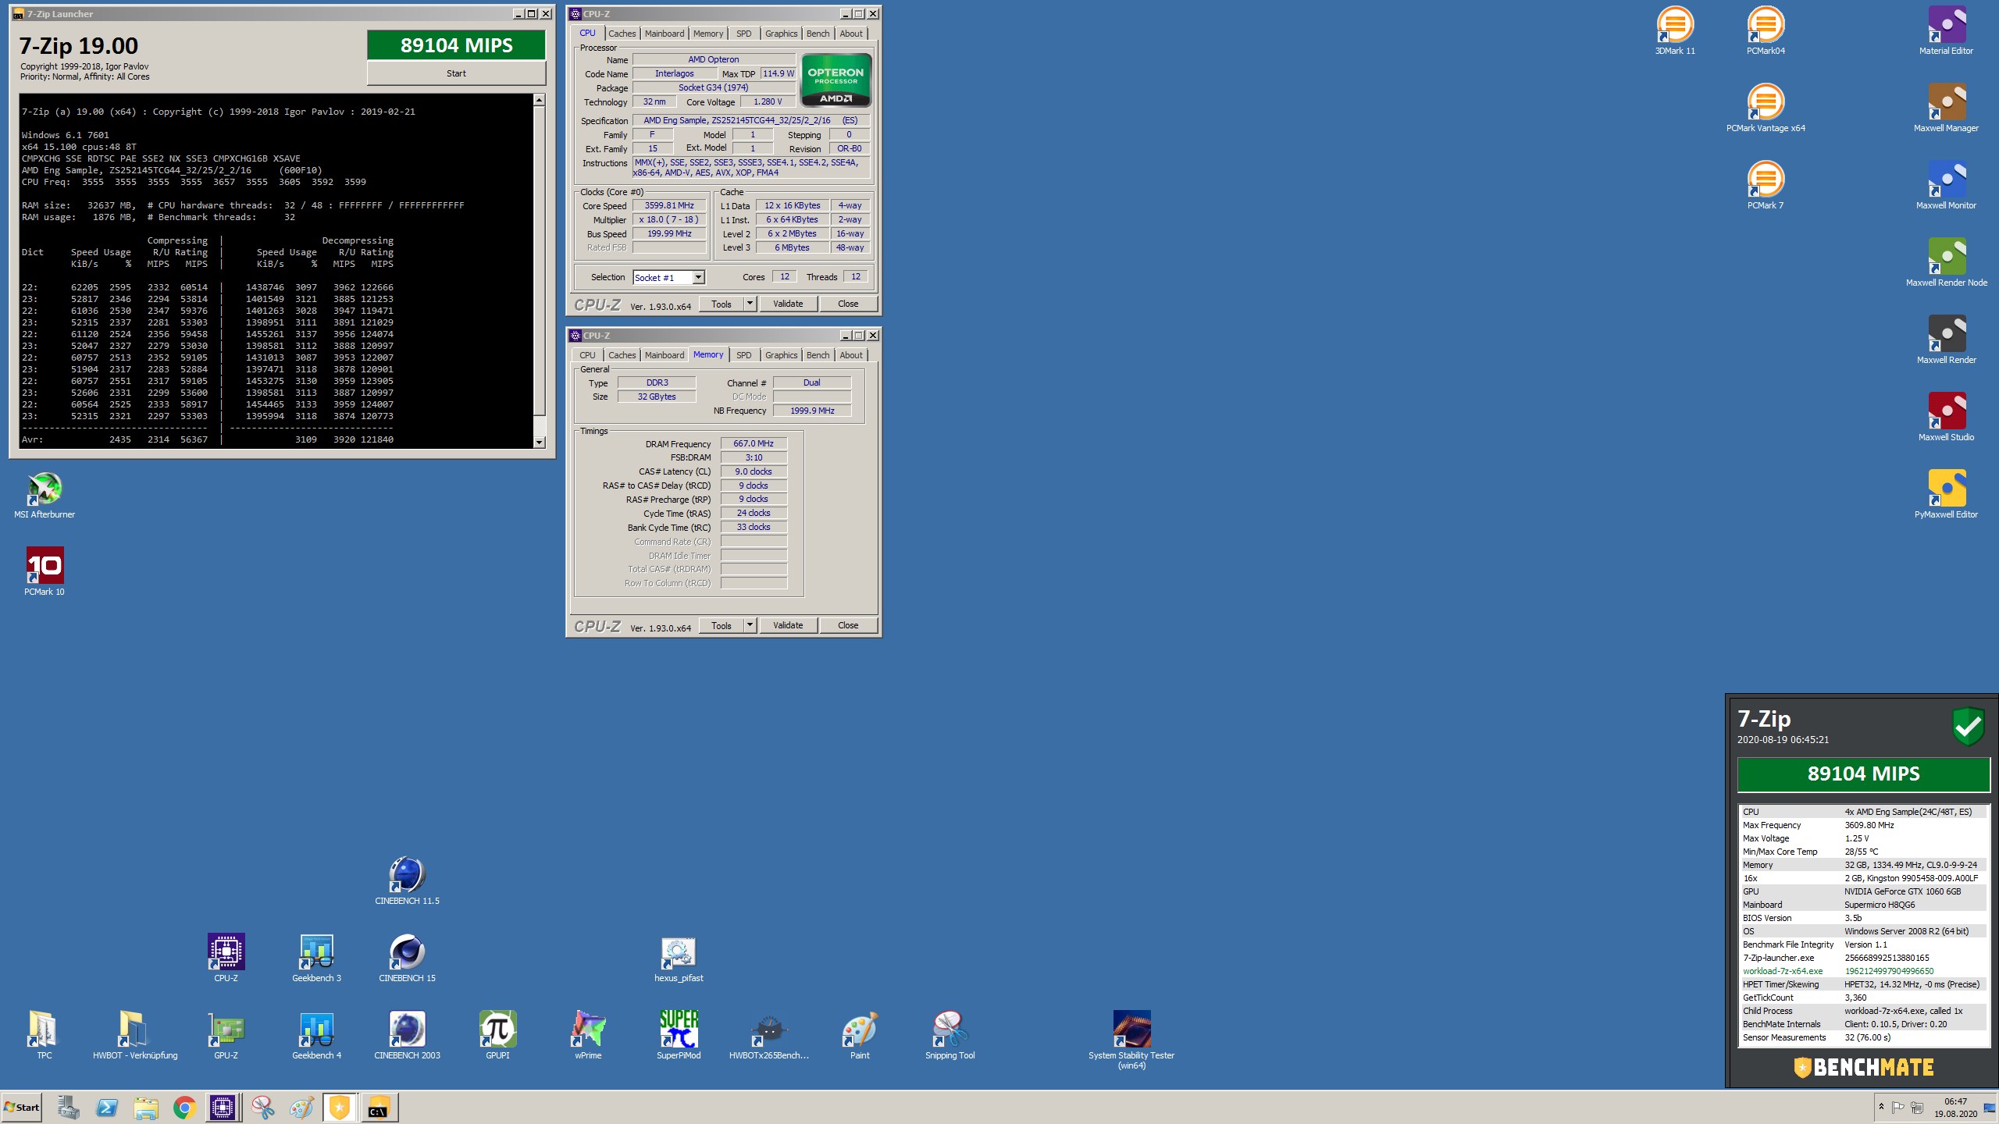Launch Material Editor from the desktop
Viewport: 1999px width, 1124px height.
(1946, 31)
